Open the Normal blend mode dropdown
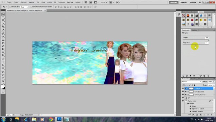Screen dimensions: 216x122 [x=191, y=82]
